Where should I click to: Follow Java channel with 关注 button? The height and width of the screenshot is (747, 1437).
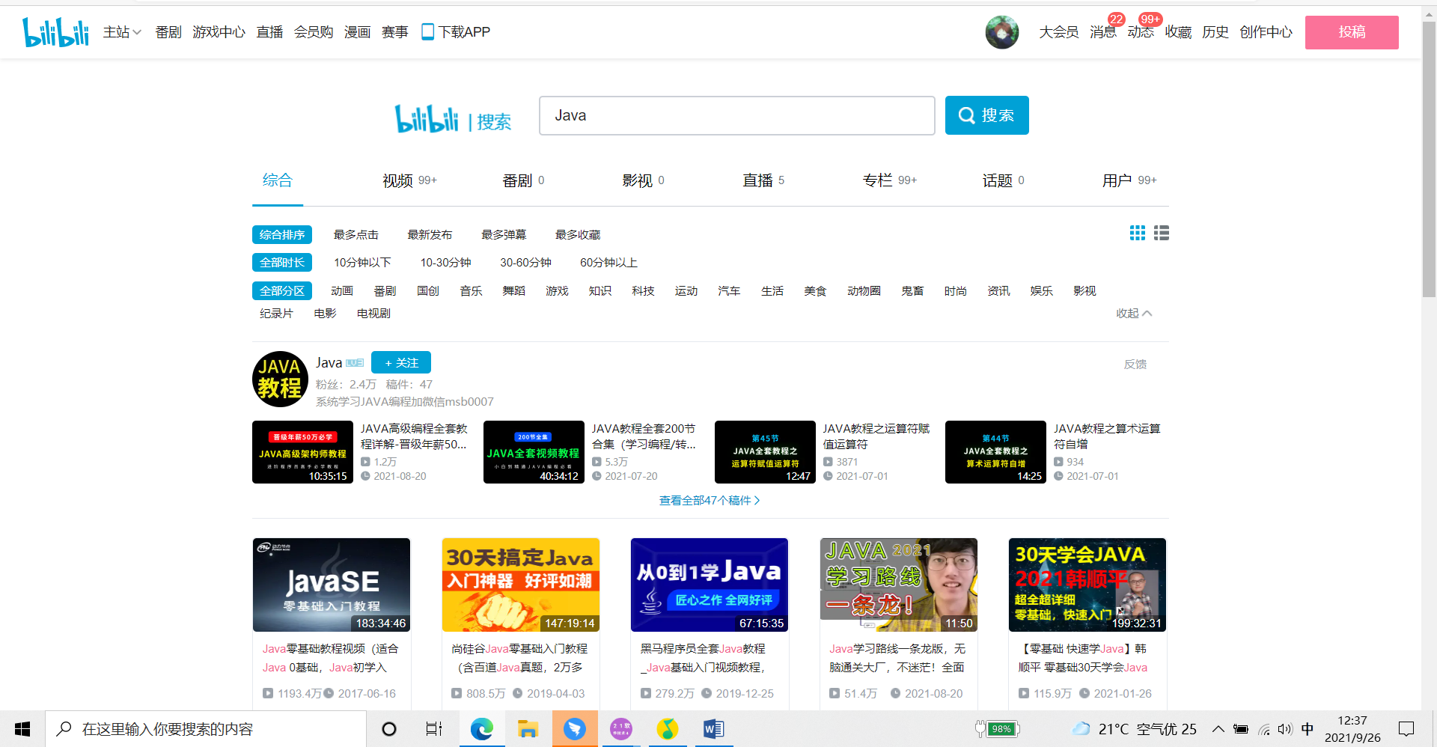(x=401, y=362)
